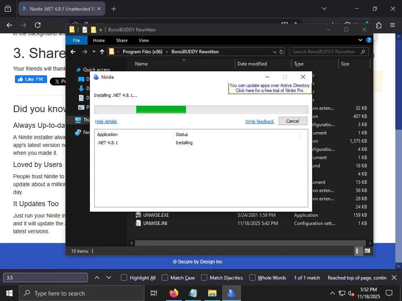The height and width of the screenshot is (301, 402).
Task: Click the Ninite Pro free trial banner
Action: pos(270,88)
